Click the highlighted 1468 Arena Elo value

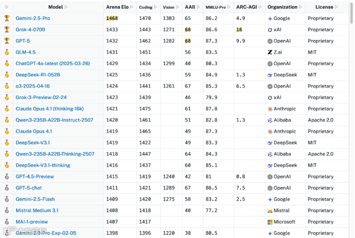pos(112,18)
